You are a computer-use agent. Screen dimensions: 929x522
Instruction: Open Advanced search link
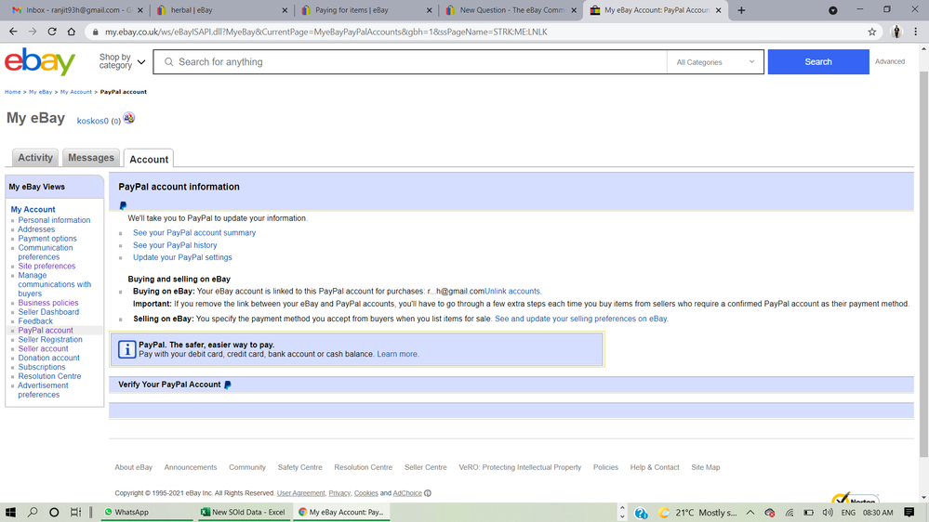pos(889,61)
